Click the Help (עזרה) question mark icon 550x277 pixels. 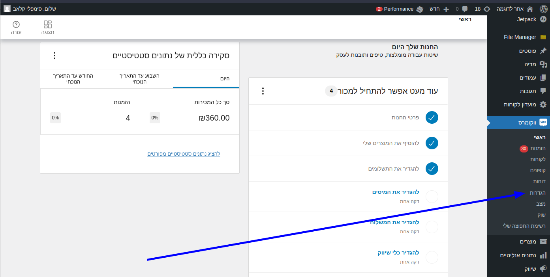[16, 28]
